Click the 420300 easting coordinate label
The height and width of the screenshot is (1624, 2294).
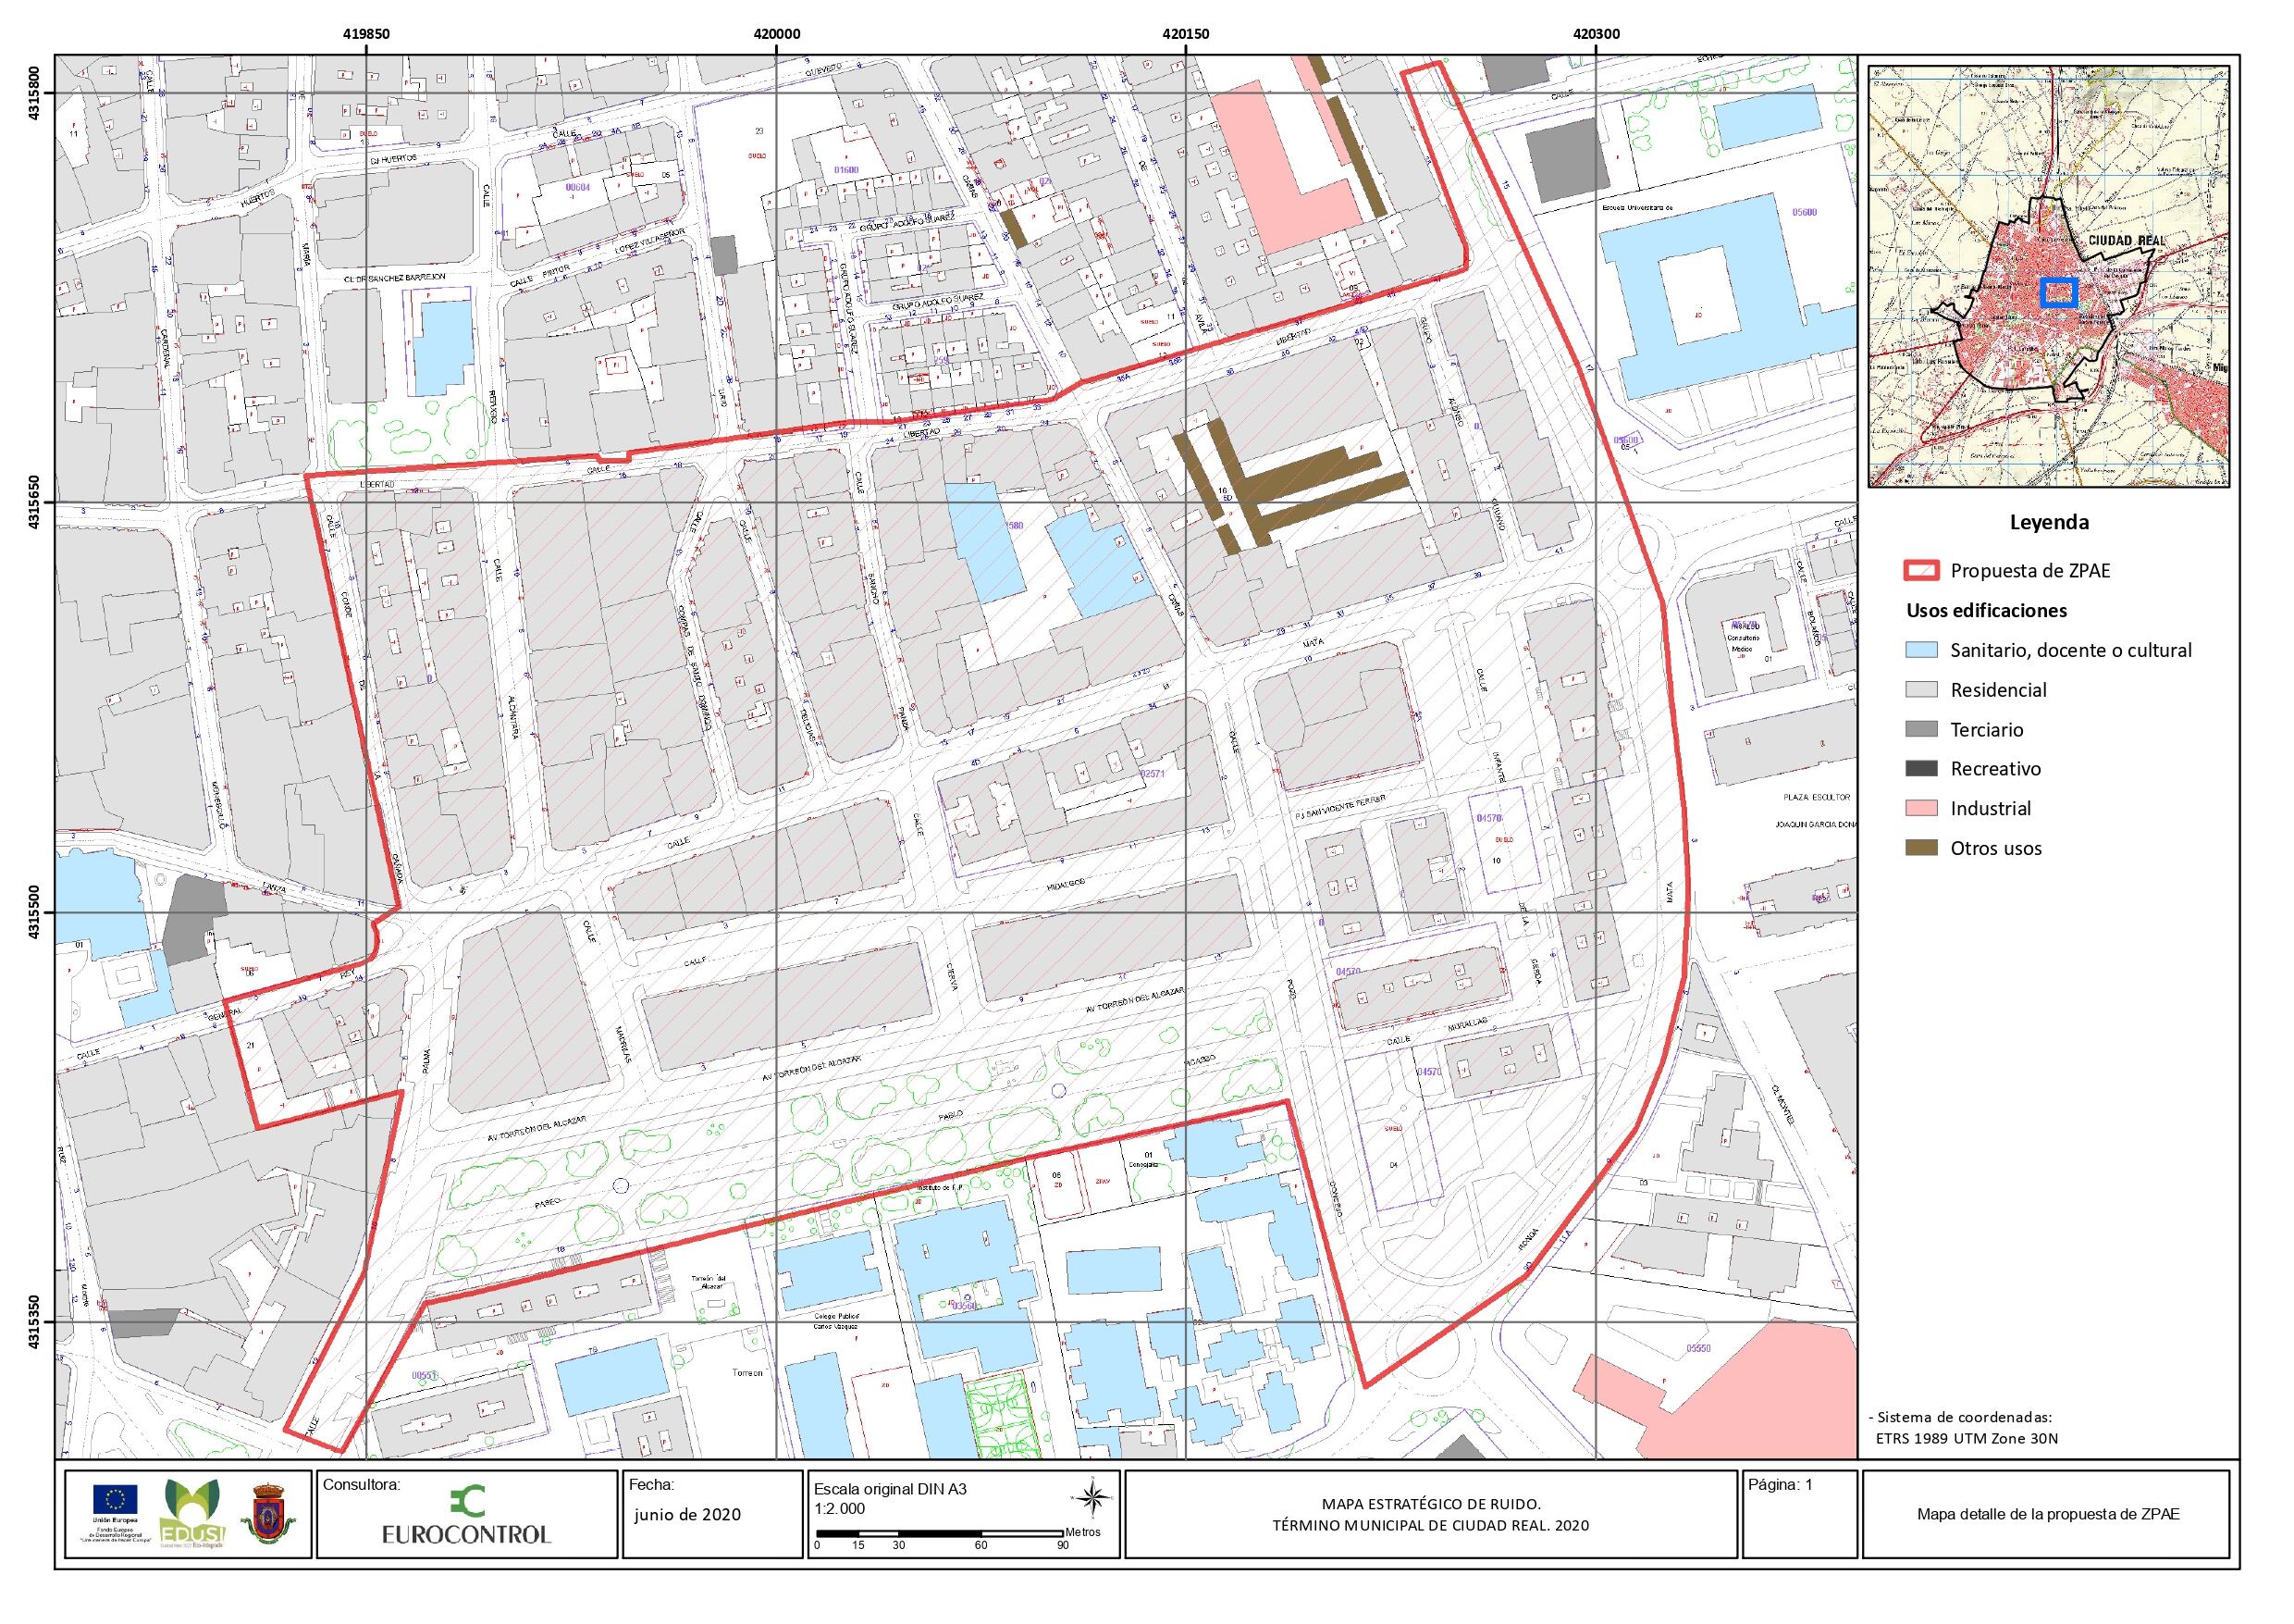pyautogui.click(x=1596, y=33)
